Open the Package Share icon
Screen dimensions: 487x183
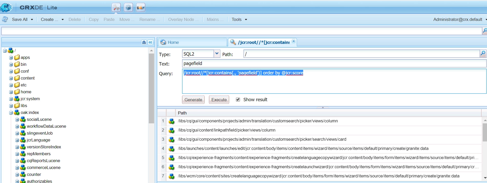tap(141, 8)
